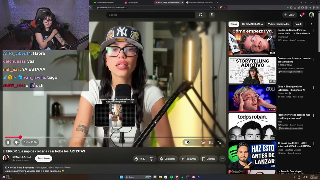Open 'Giros – Bhavi' video thumbnail
320x180 pixels.
tap(252, 98)
